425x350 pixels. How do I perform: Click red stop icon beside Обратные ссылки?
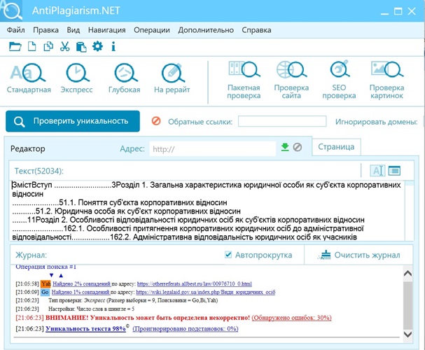tap(156, 121)
